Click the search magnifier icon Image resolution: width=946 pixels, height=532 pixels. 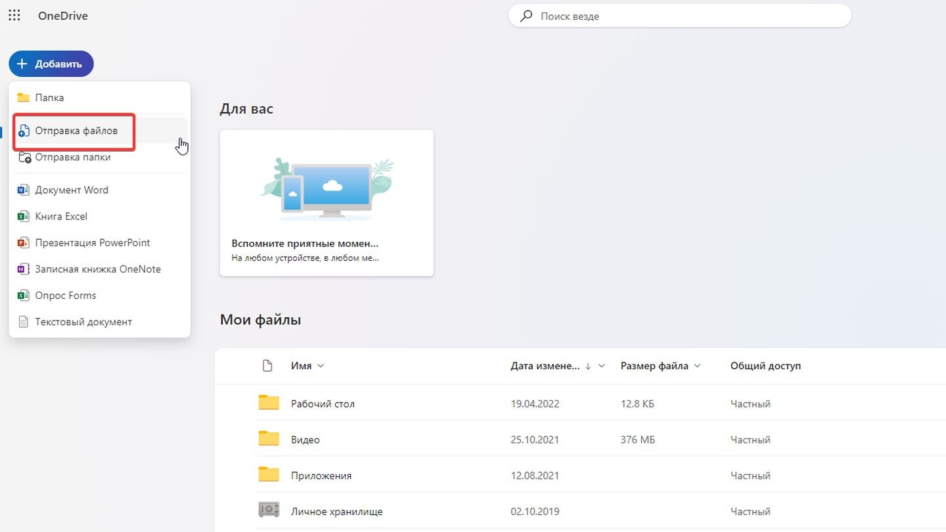pyautogui.click(x=526, y=16)
